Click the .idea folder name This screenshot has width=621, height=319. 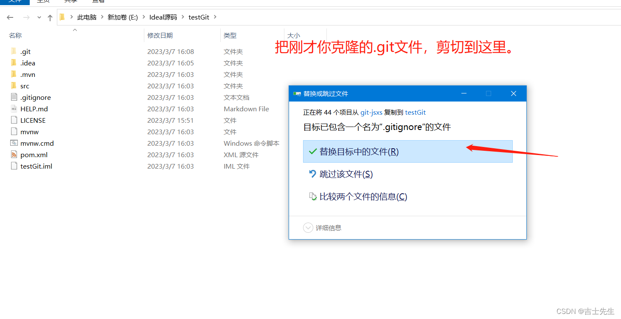tap(28, 63)
